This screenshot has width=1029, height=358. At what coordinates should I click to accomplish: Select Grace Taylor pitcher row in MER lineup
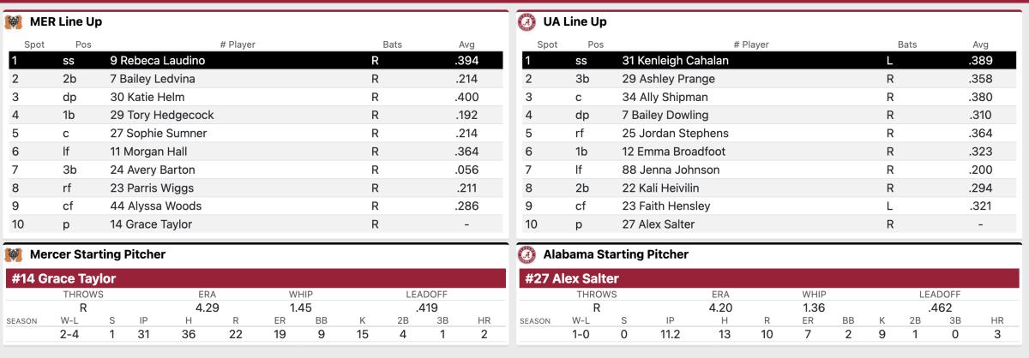(x=256, y=224)
